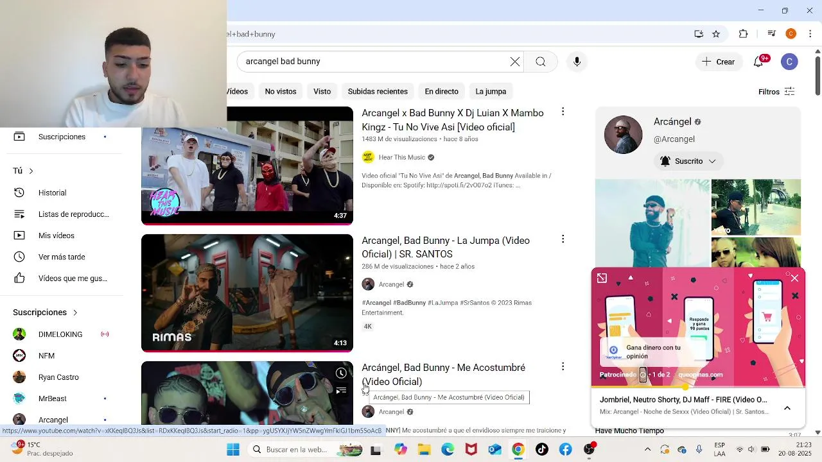Seek the miniplayer yellow progress bar
The height and width of the screenshot is (462, 822).
point(698,387)
